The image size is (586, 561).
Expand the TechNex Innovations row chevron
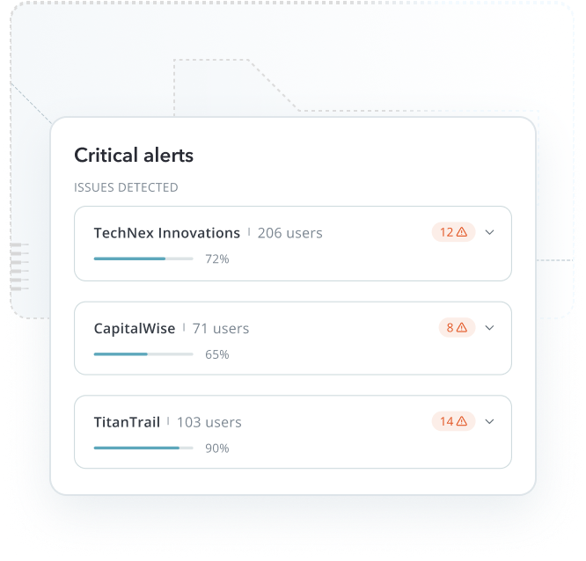click(x=489, y=232)
